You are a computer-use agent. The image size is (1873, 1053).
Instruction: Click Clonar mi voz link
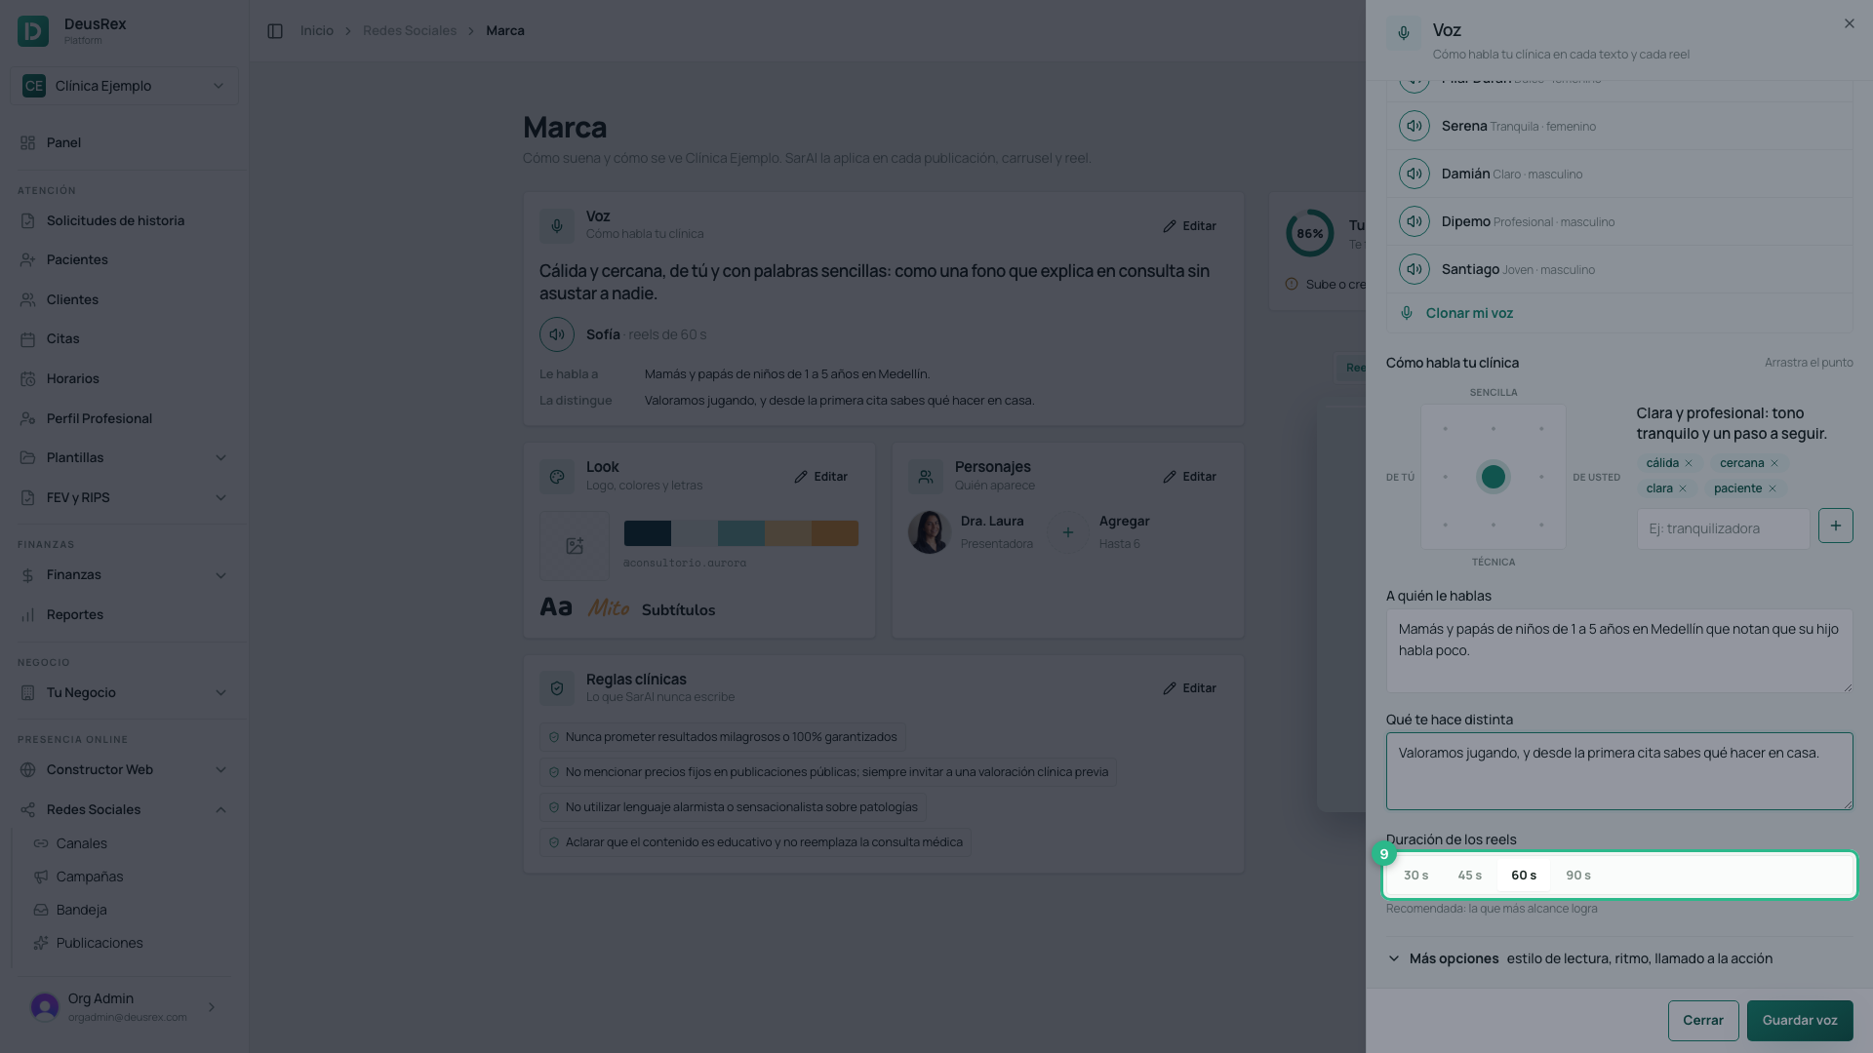click(1469, 313)
